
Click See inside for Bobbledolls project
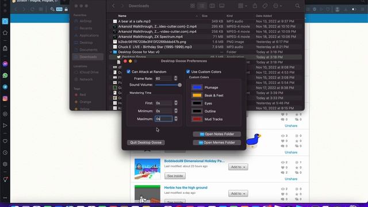click(x=175, y=176)
